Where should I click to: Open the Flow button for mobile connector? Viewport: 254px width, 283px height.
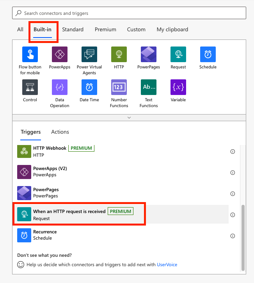30,54
